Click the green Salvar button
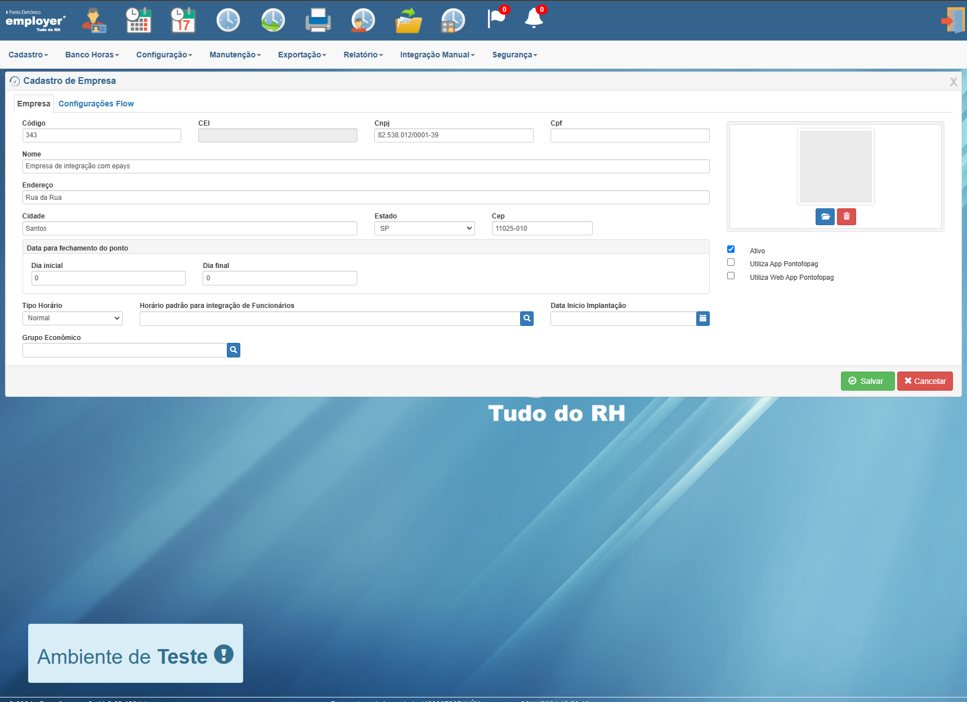This screenshot has height=702, width=967. pyautogui.click(x=867, y=381)
